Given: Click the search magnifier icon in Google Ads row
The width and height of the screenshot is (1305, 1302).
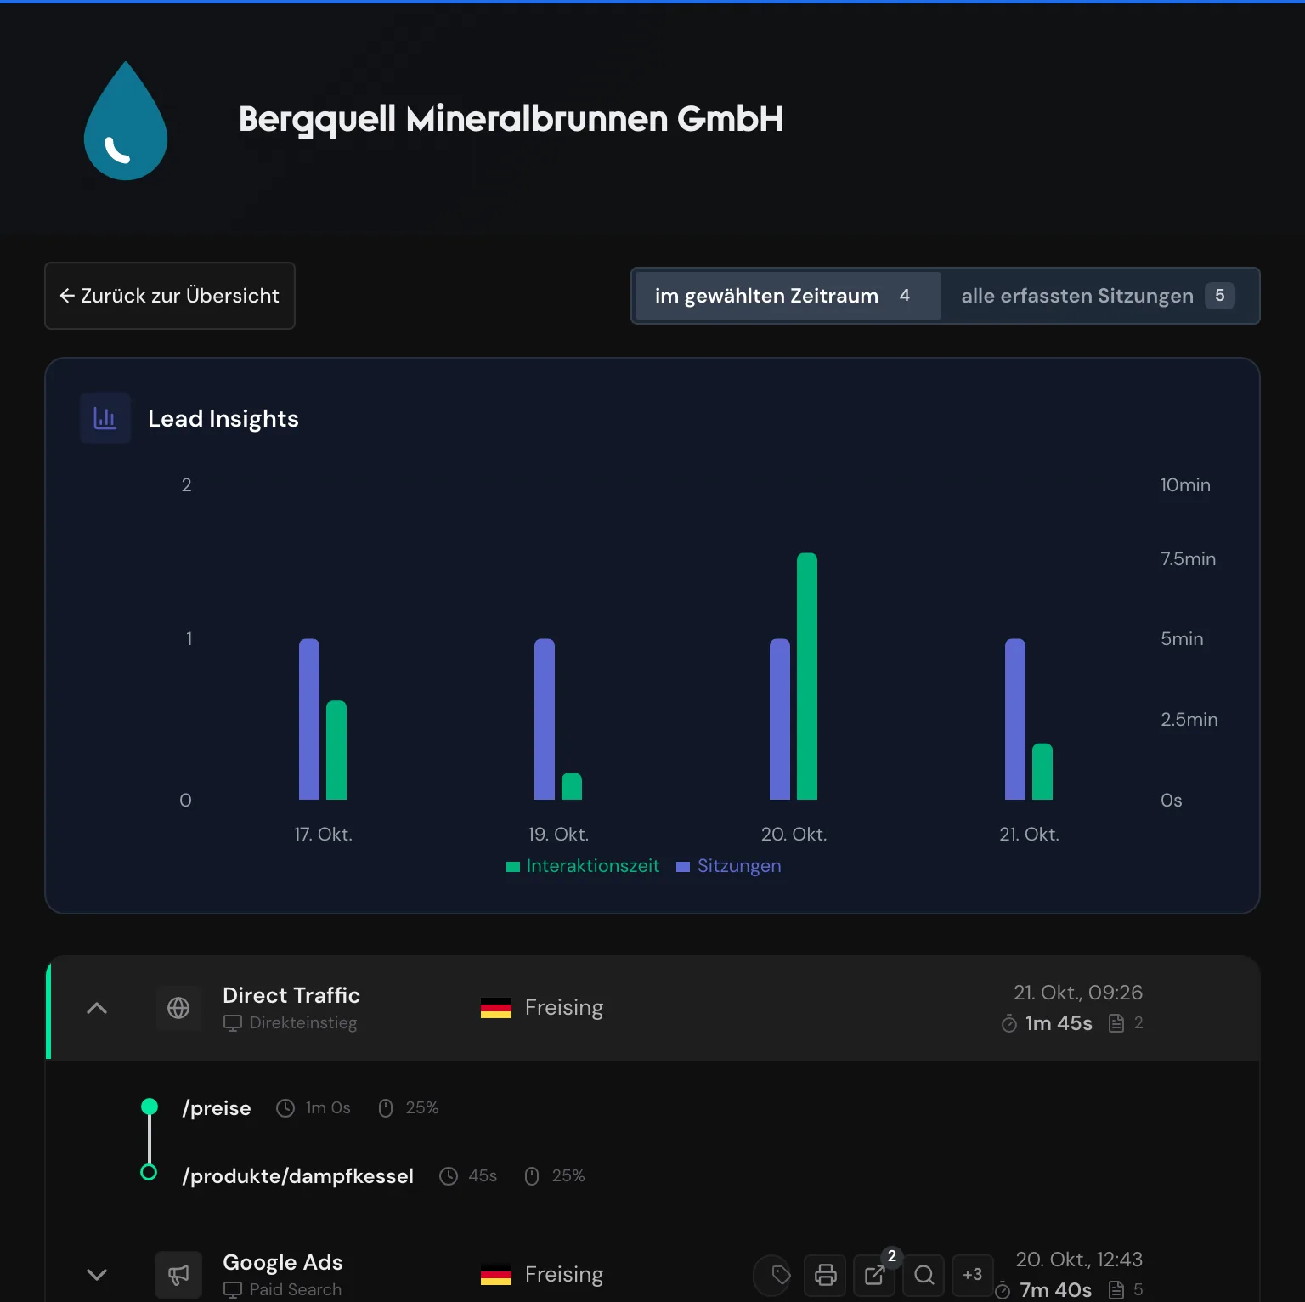Looking at the screenshot, I should click(x=924, y=1275).
